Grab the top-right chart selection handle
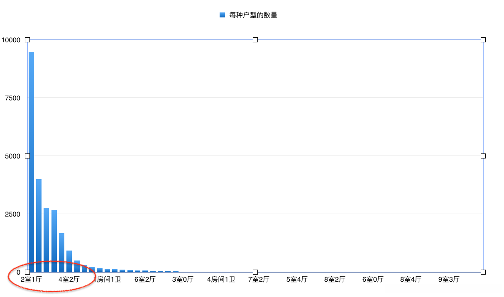 click(483, 40)
